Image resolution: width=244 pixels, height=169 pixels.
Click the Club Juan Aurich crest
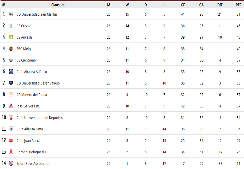11,141
